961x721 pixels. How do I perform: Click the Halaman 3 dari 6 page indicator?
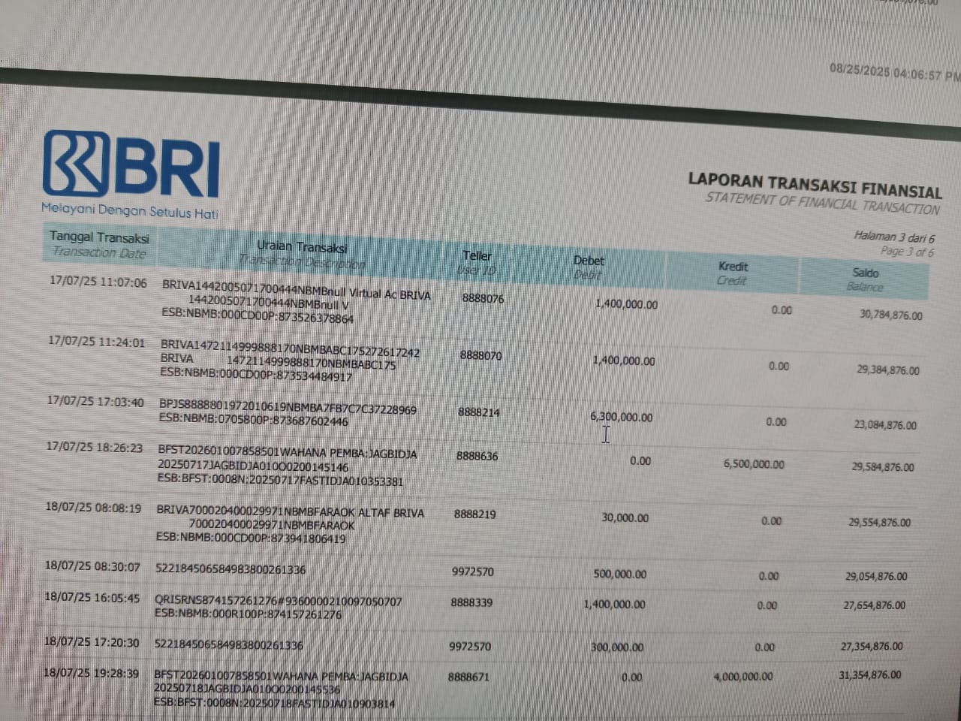tap(893, 237)
